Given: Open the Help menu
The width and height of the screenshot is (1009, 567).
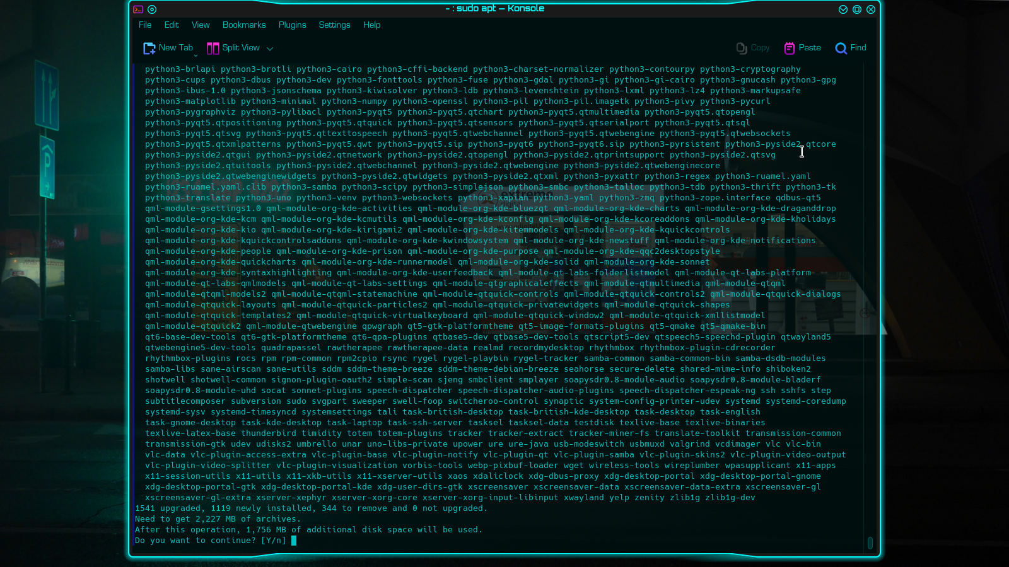Looking at the screenshot, I should pos(372,25).
